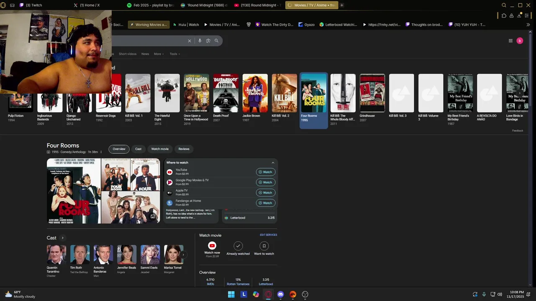Expand the Cast section arrow
536x301 pixels.
click(x=63, y=238)
